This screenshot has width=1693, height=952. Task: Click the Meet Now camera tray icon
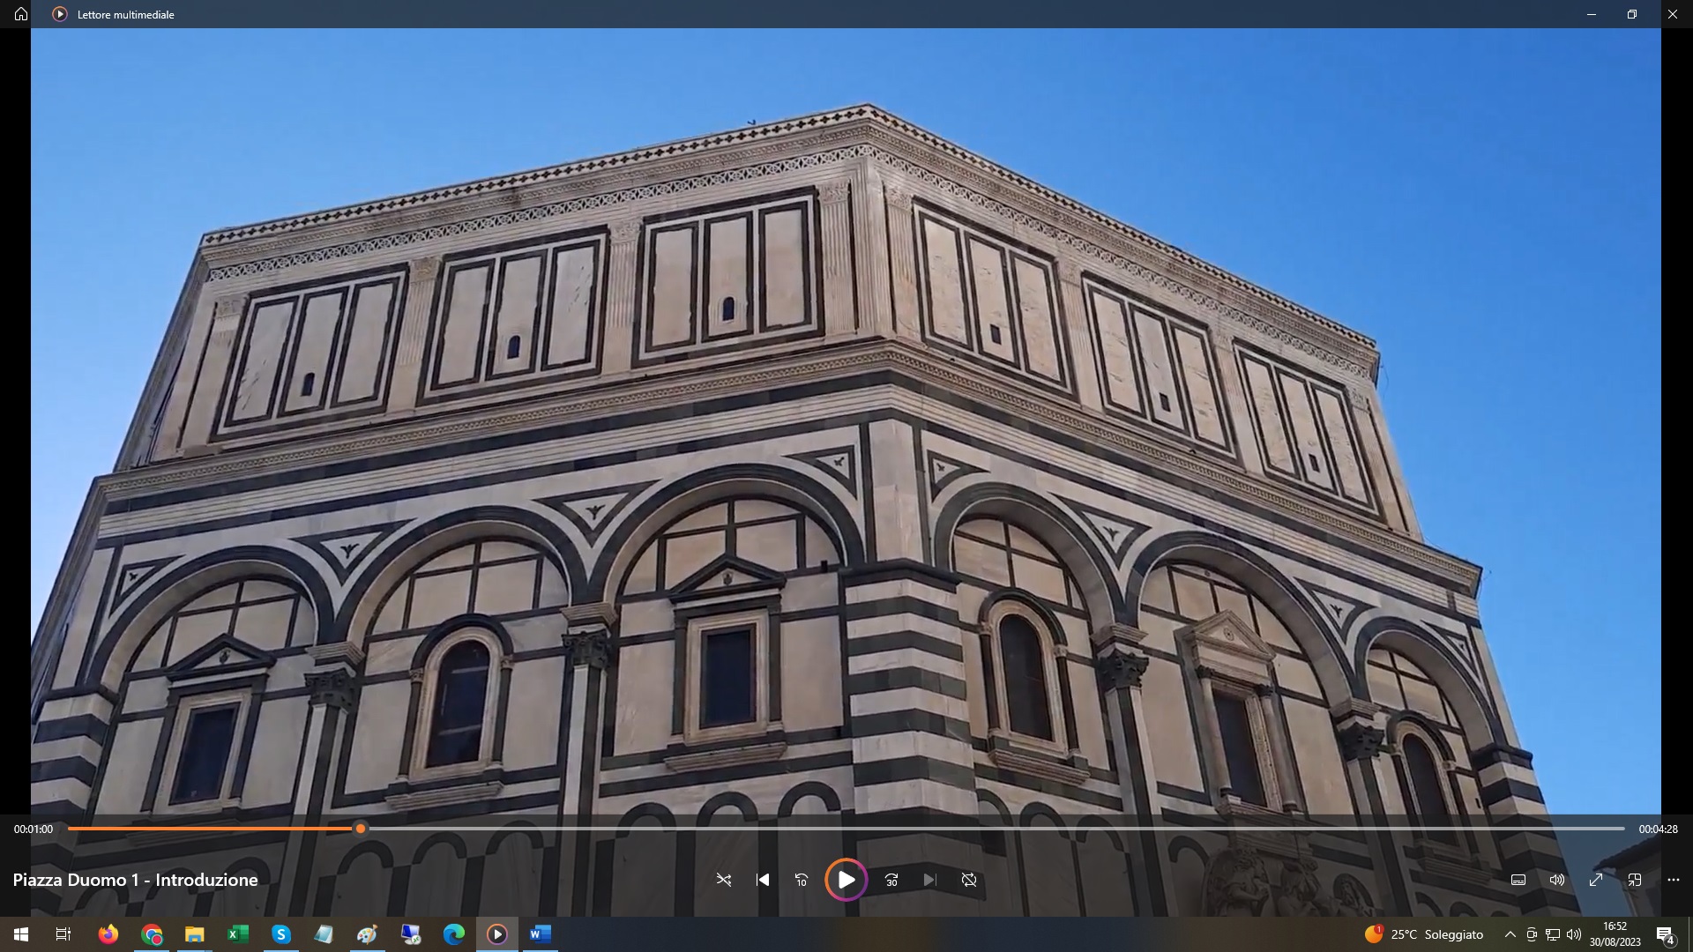click(x=1532, y=934)
